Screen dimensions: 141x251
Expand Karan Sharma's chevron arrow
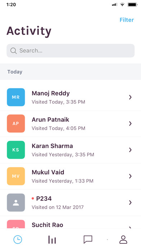click(x=130, y=150)
